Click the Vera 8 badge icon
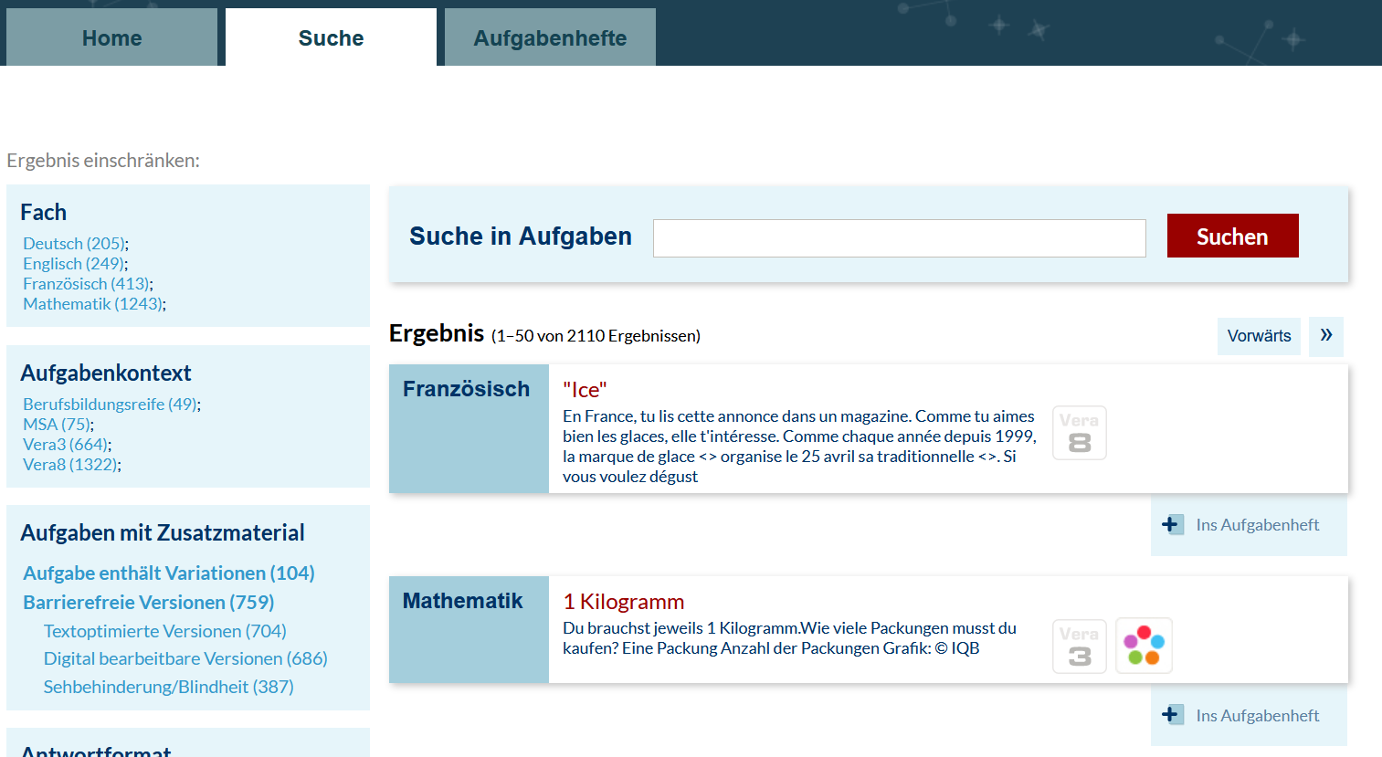The width and height of the screenshot is (1382, 757). (1080, 433)
